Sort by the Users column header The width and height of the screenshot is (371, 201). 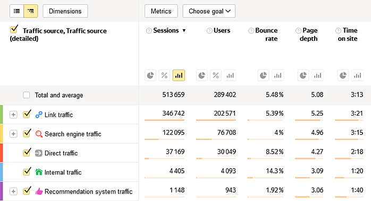point(222,30)
